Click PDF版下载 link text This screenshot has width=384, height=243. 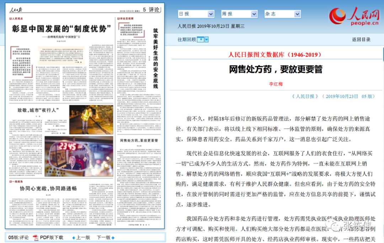pyautogui.click(x=52, y=237)
